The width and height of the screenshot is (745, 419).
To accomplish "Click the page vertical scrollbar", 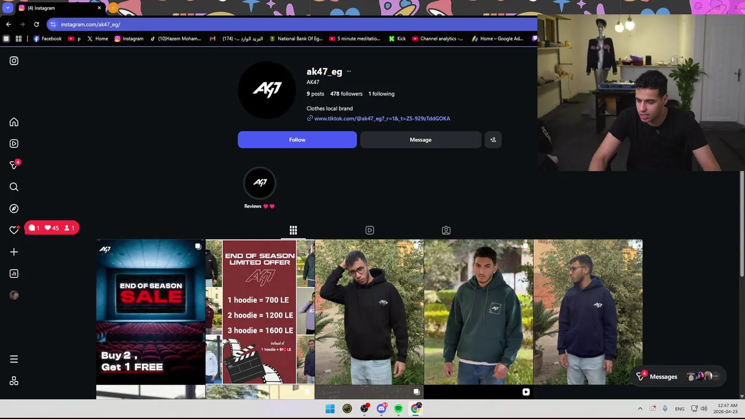I will pyautogui.click(x=742, y=224).
